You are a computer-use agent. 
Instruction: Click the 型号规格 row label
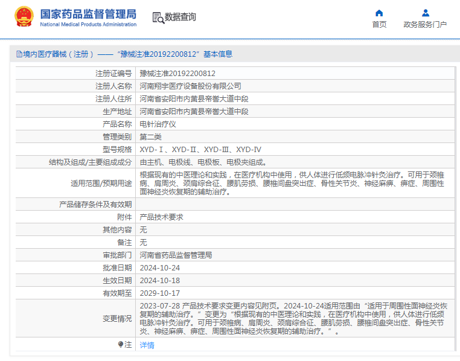(117, 150)
